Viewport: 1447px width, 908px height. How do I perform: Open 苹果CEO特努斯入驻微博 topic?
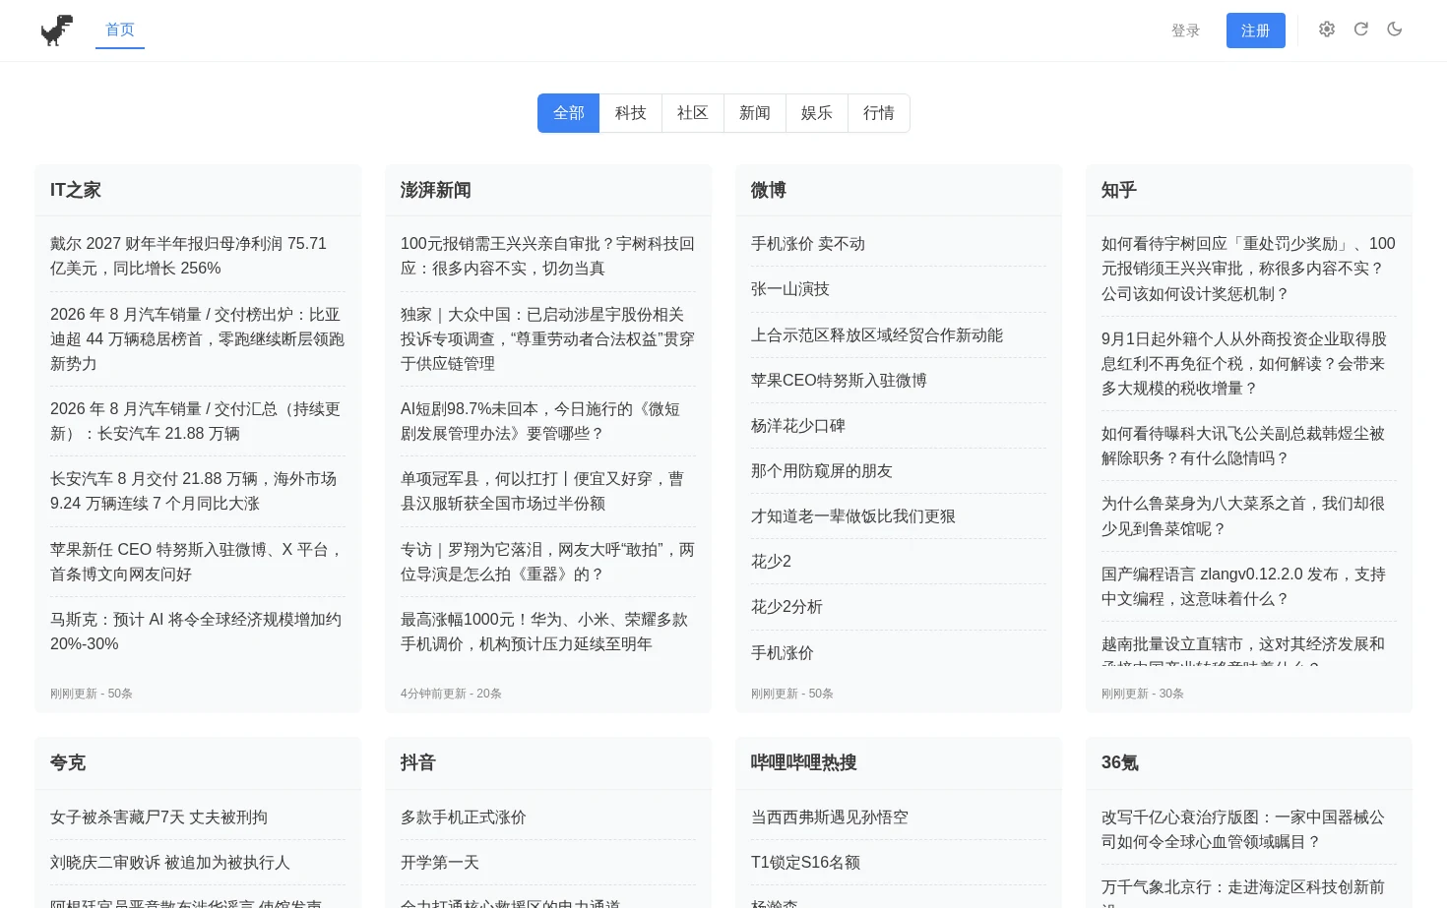pyautogui.click(x=839, y=381)
